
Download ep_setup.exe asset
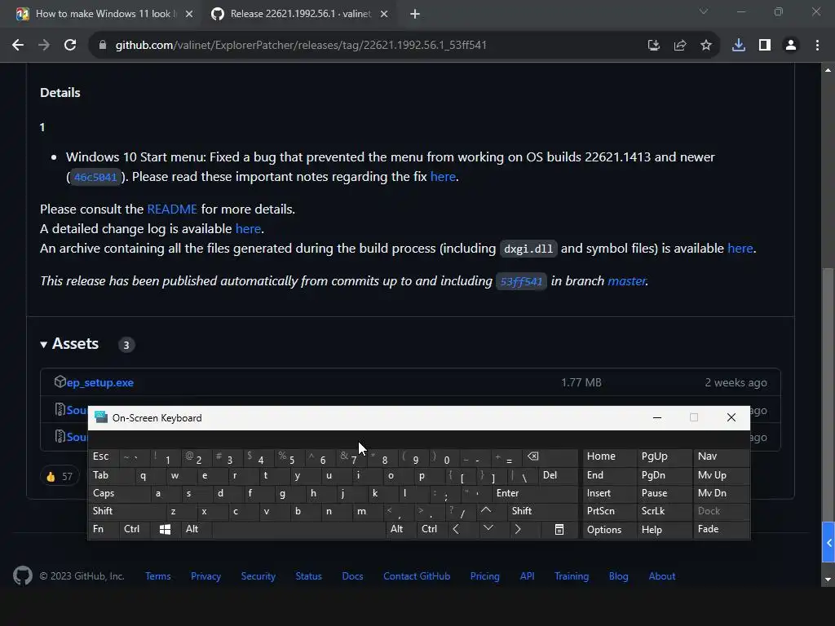pyautogui.click(x=99, y=383)
